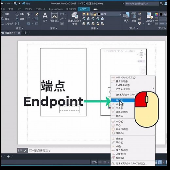Select the Mirror (鏡像) tool
This screenshot has height=170, width=170.
pos(20,19)
